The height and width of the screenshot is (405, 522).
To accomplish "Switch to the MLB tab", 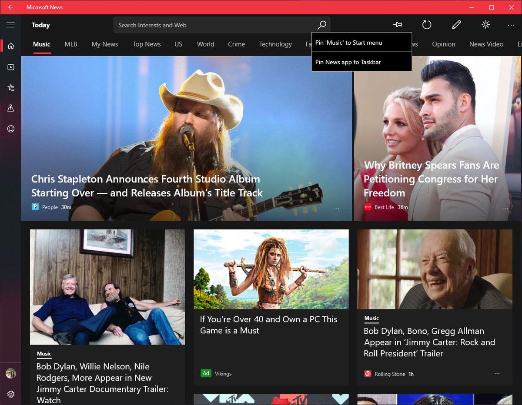I will coord(71,44).
